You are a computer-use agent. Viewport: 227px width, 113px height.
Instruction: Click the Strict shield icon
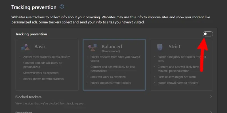(160, 47)
